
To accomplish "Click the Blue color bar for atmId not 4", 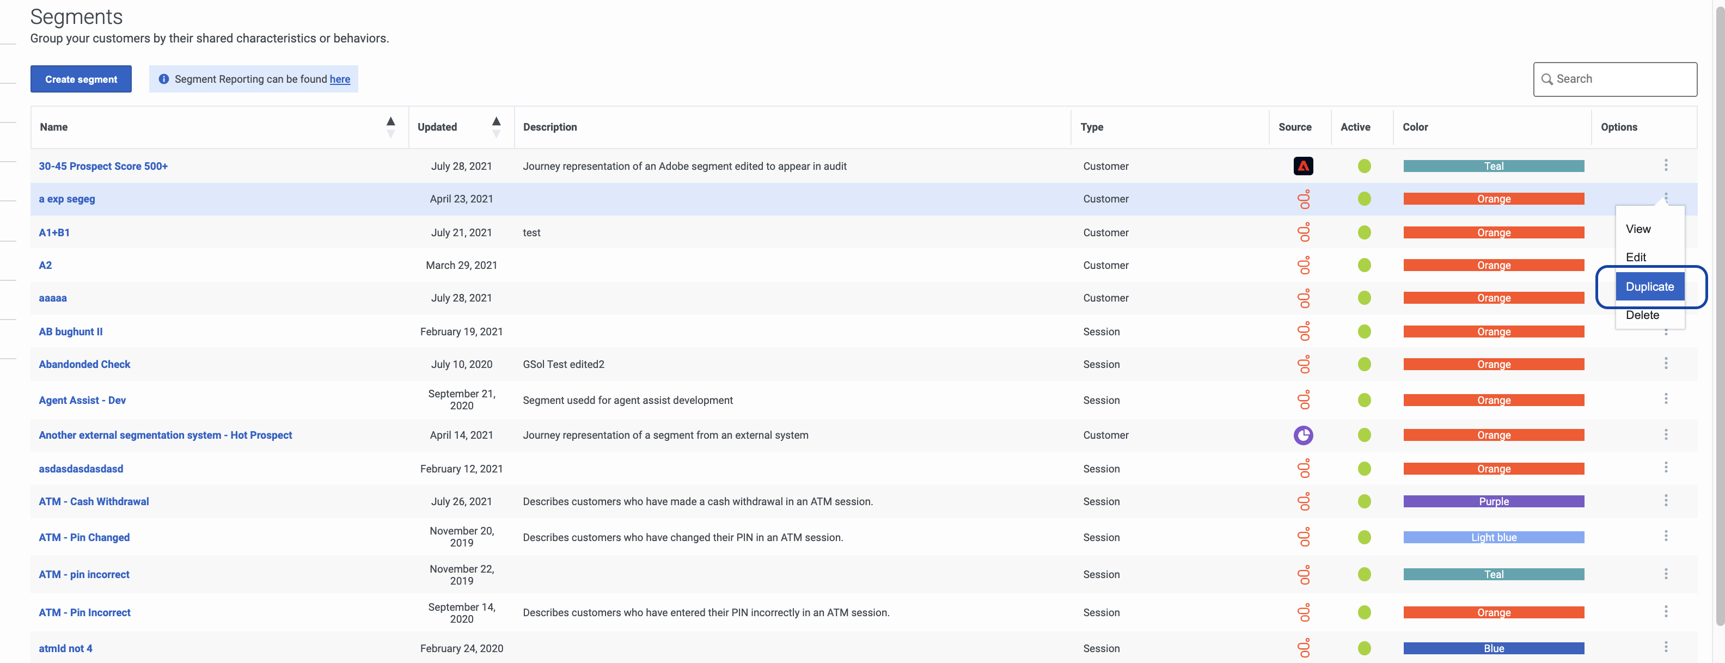I will click(1493, 648).
